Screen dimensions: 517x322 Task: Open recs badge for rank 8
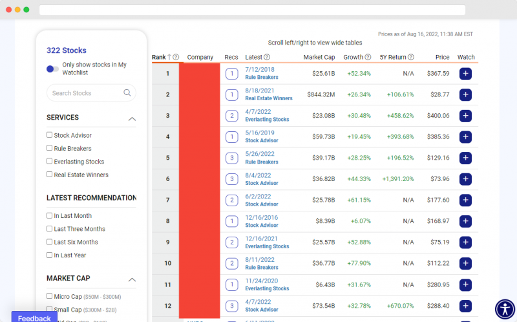(232, 221)
